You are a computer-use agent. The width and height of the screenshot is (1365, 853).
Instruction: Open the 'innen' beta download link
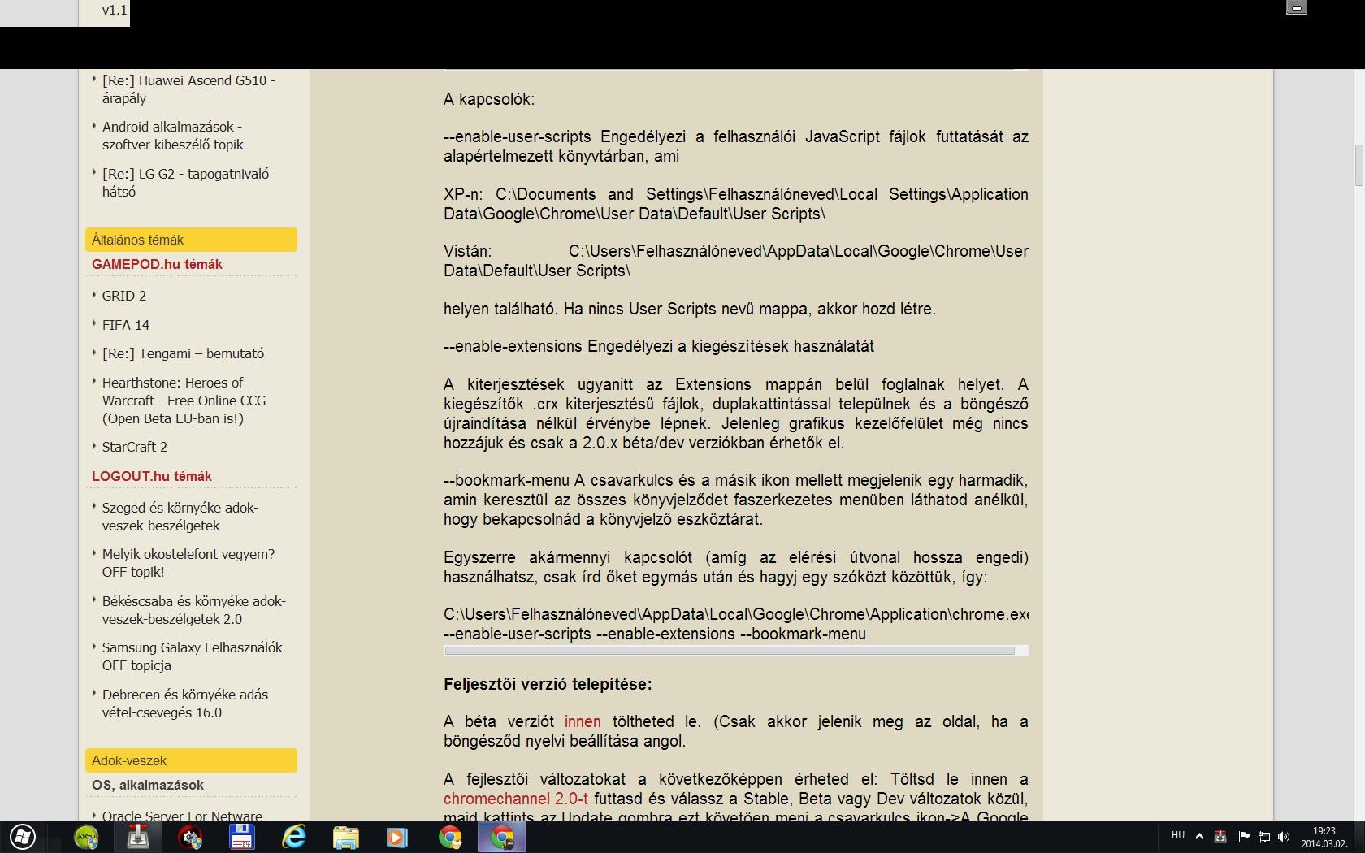point(583,721)
